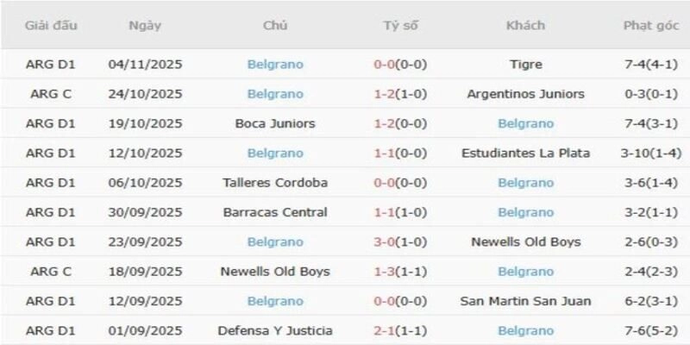
Task: Open the Barracas Central team link
Action: 275,212
